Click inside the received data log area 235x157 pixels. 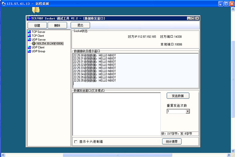pyautogui.click(x=136, y=70)
